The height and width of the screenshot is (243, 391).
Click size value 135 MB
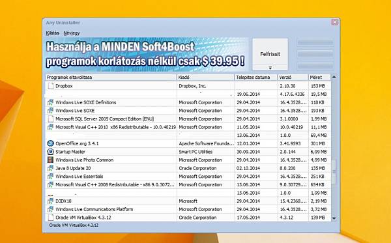318,168
